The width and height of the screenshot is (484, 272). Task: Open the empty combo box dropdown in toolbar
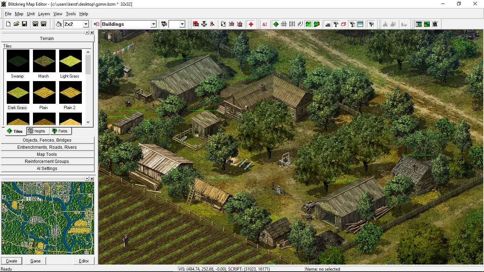coord(182,24)
